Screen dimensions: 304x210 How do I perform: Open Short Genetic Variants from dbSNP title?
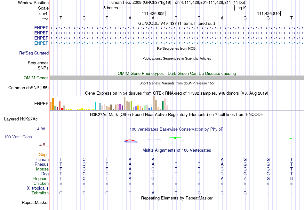tap(177, 83)
